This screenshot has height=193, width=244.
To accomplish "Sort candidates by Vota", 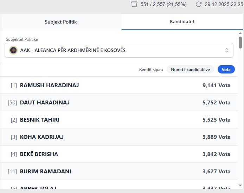I will (226, 70).
